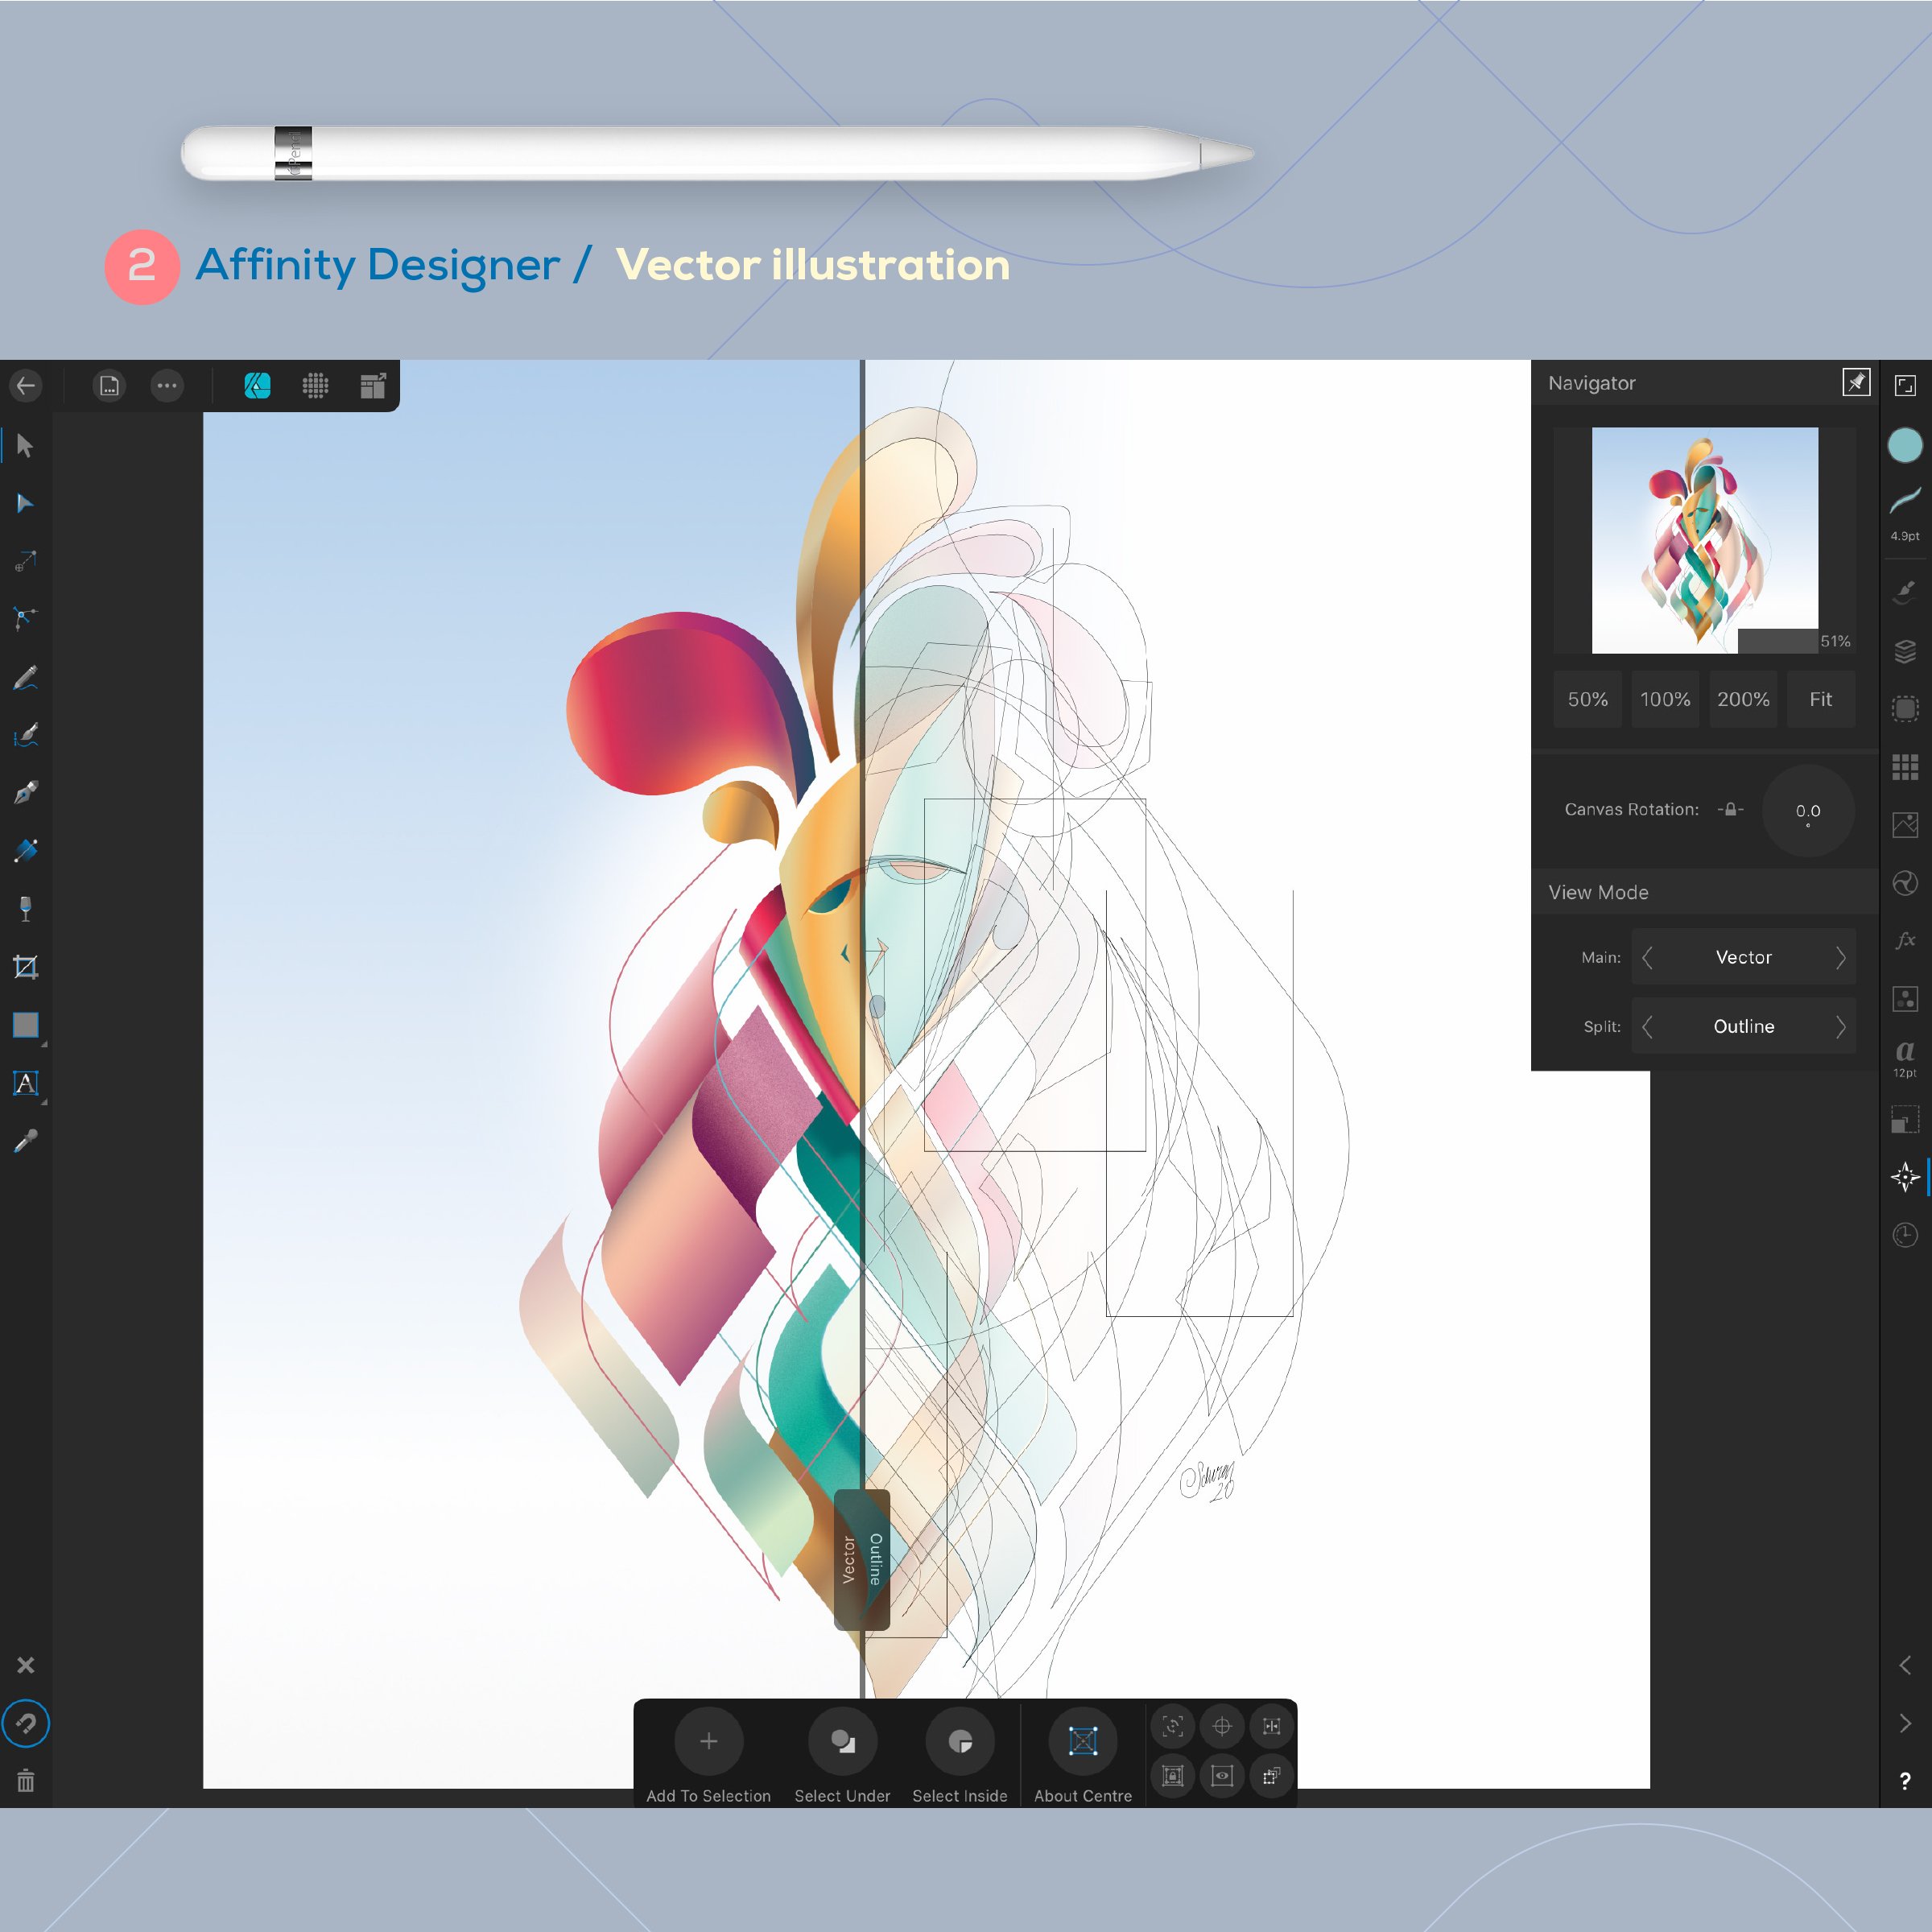Open the pinwheel circle studio icon
This screenshot has width=1932, height=1932.
pyautogui.click(x=1905, y=883)
